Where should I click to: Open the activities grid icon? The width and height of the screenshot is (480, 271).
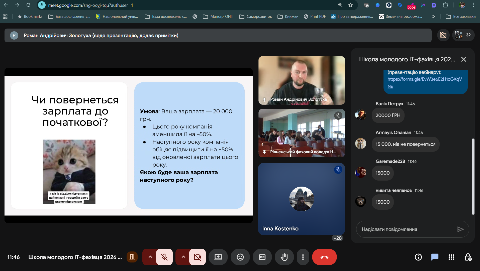click(451, 257)
